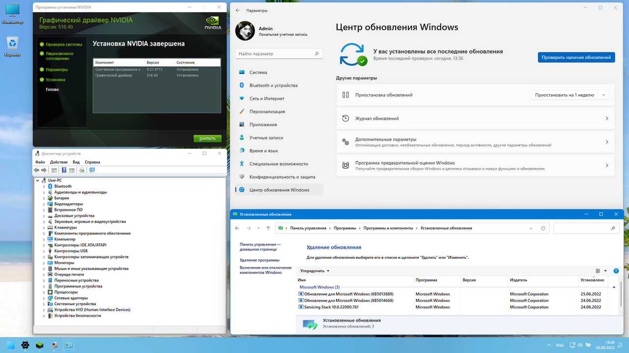Open Программа предварительной оценки Windows
Screen dimensions: 629x353
[x=475, y=165]
